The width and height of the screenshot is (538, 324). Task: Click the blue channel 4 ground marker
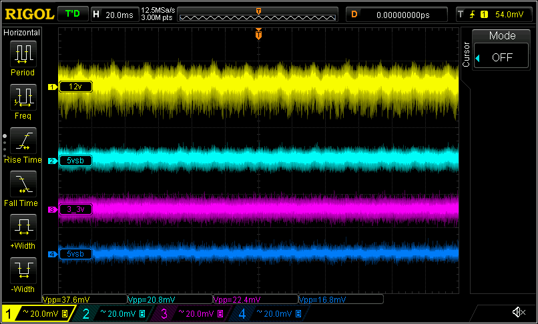point(52,255)
